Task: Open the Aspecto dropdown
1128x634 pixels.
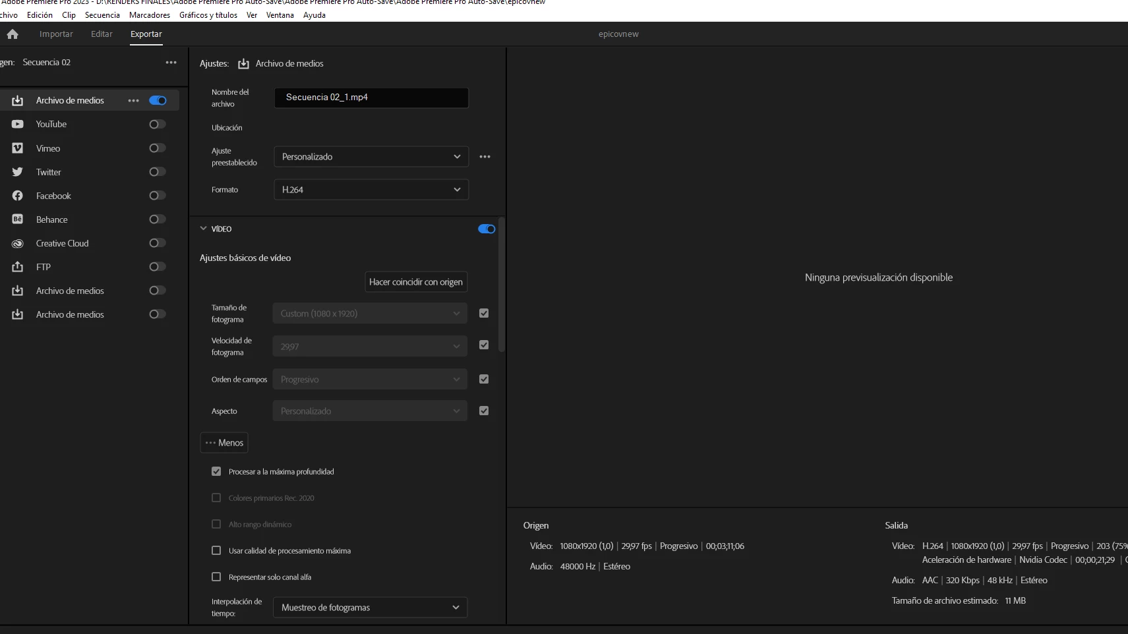Action: coord(370,411)
